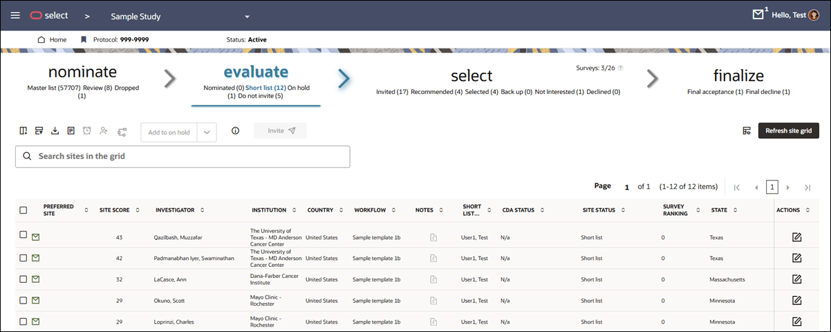Image resolution: width=831 pixels, height=332 pixels.
Task: Open notes for LaCasce, Ann row
Action: click(433, 279)
